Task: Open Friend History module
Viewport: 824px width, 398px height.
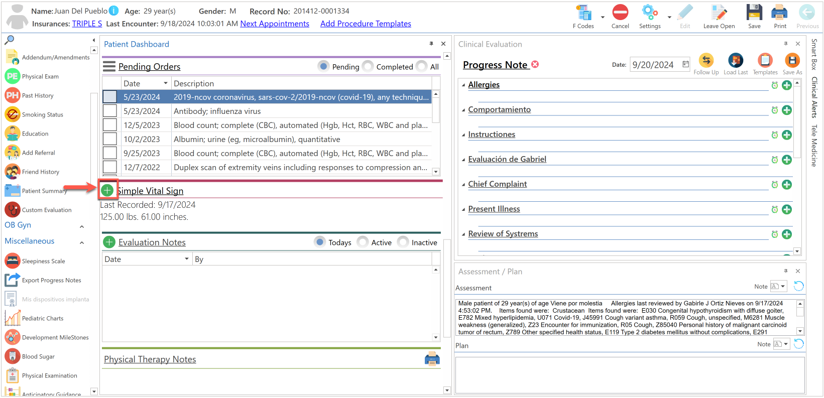Action: pos(32,172)
